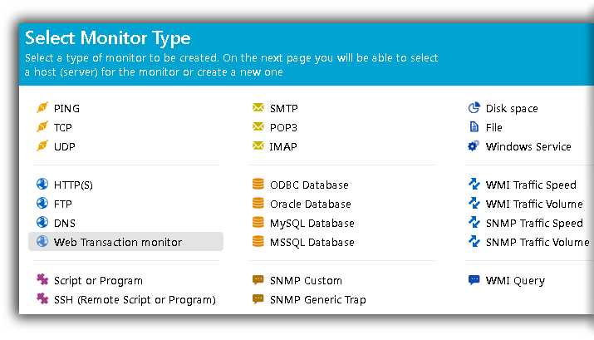Click the ODBC Database icon

coord(258,185)
